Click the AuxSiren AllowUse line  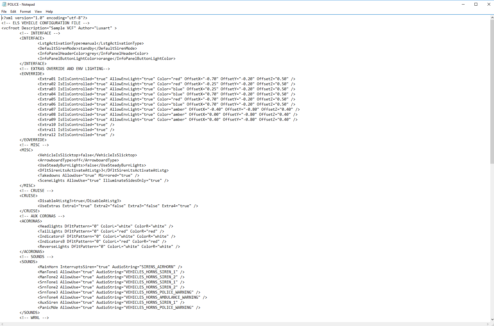(x=111, y=302)
